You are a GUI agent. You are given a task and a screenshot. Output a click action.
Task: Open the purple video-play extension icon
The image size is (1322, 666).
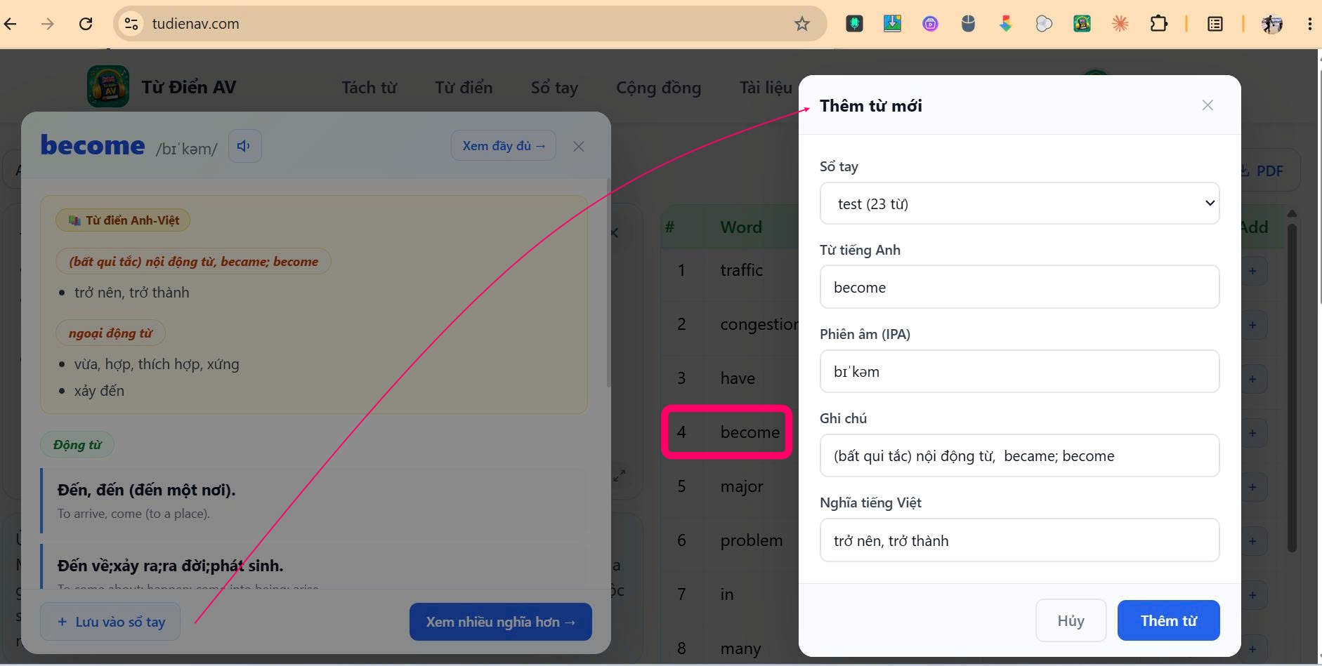coord(930,24)
